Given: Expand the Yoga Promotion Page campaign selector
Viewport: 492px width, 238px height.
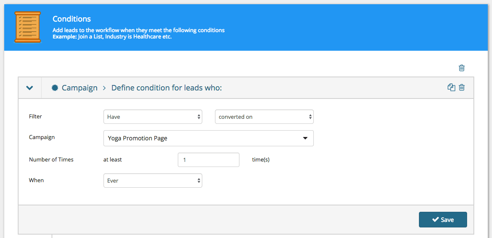Looking at the screenshot, I should [x=208, y=138].
